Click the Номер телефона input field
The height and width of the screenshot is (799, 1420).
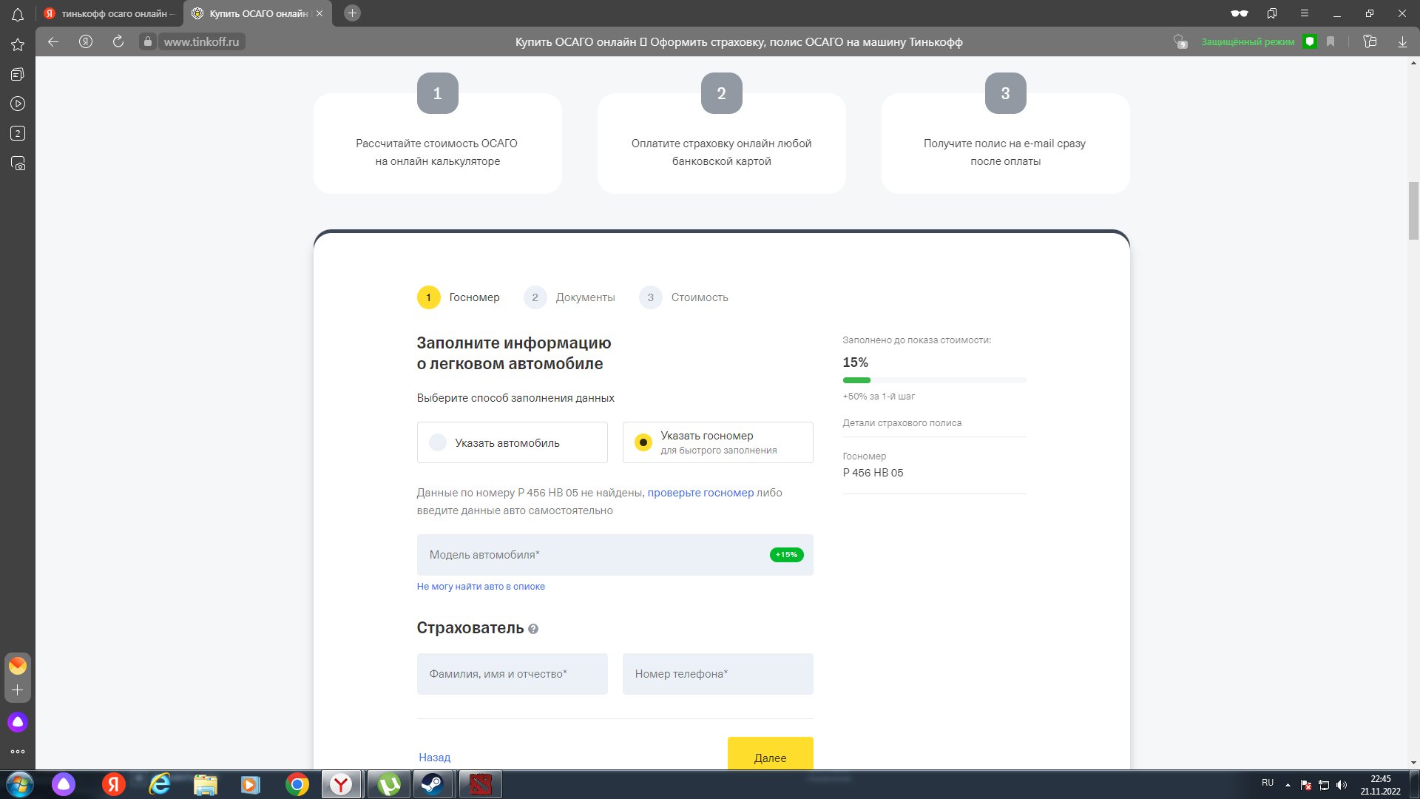tap(717, 674)
